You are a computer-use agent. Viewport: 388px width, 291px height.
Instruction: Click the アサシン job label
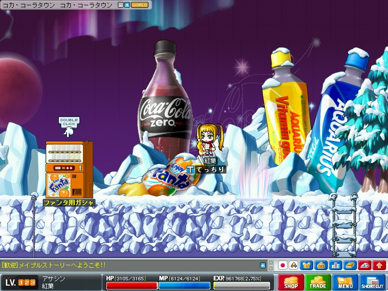pos(53,279)
